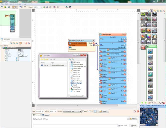Screen dimensions: 166x128
Task: Click the Arduino IDE globe icon
Action: 67,7
